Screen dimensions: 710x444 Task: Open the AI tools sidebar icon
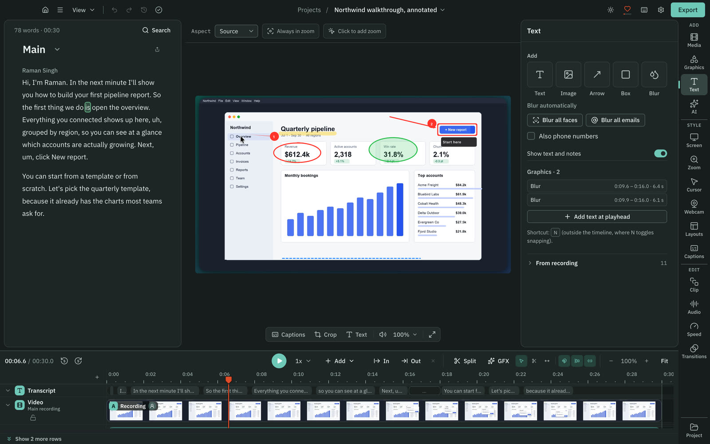tap(694, 107)
